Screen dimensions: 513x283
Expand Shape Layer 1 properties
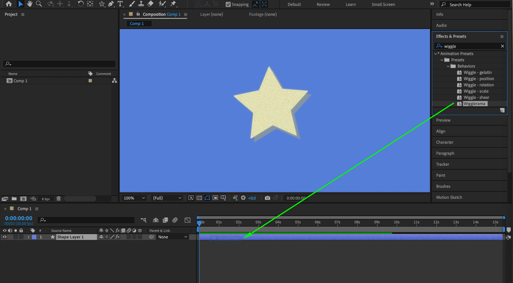click(x=29, y=237)
